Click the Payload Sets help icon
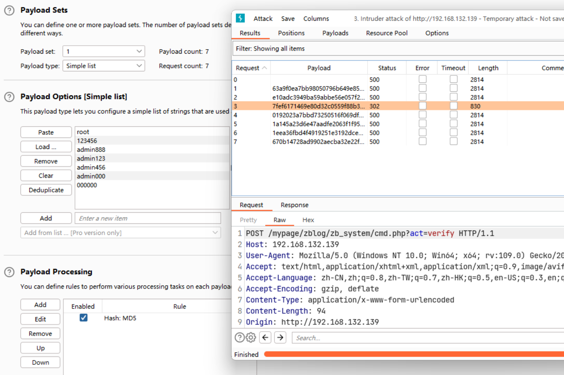Screen dimensions: 564x375 pos(9,11)
